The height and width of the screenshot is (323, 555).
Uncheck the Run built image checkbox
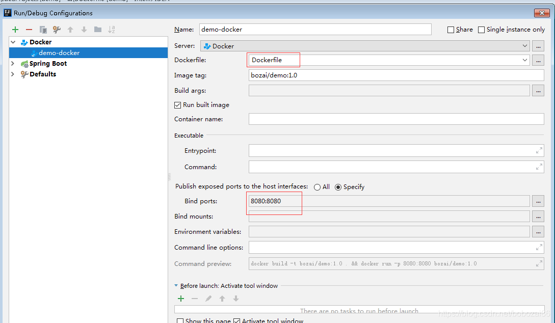point(178,105)
